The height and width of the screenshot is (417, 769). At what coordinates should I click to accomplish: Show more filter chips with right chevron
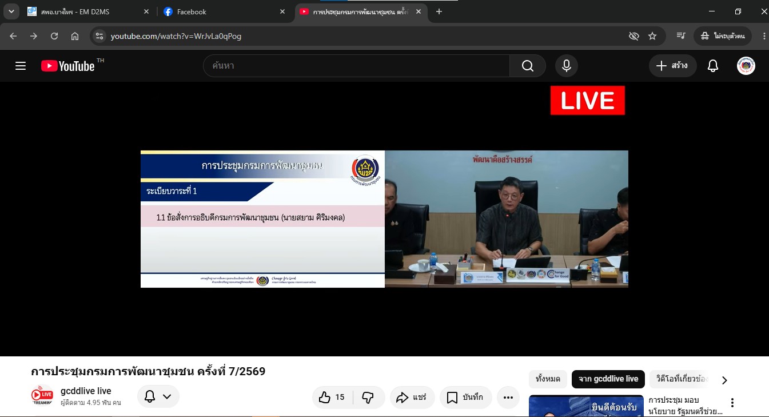pyautogui.click(x=724, y=380)
